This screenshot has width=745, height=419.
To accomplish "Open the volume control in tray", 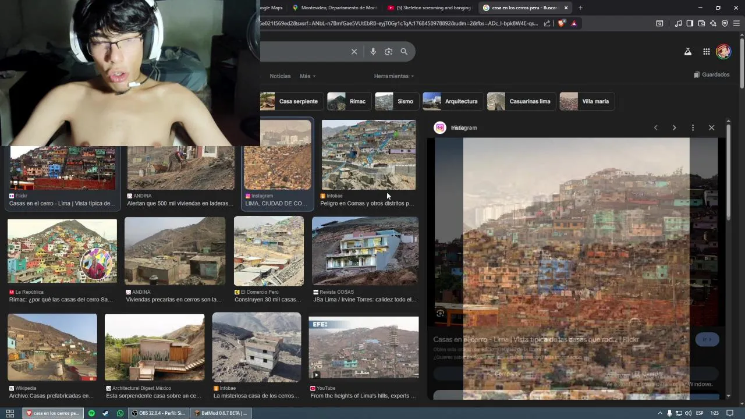I will 688,413.
